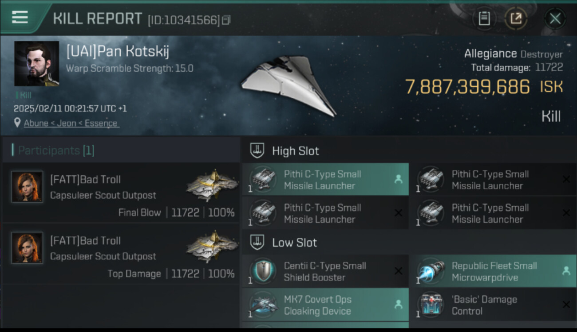Open the hamburger menu at top left
Viewport: 577px width, 332px height.
pos(20,17)
